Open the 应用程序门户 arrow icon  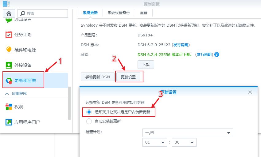tap(9, 122)
